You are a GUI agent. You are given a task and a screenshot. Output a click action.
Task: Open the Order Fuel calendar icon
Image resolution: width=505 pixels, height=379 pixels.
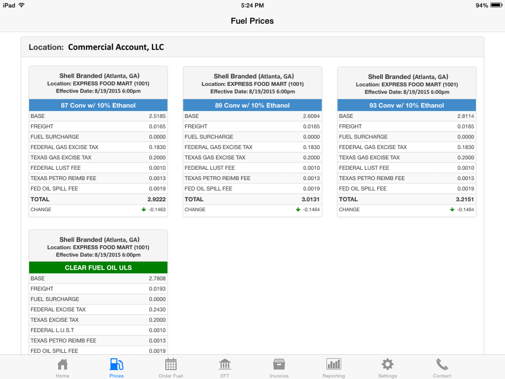171,364
